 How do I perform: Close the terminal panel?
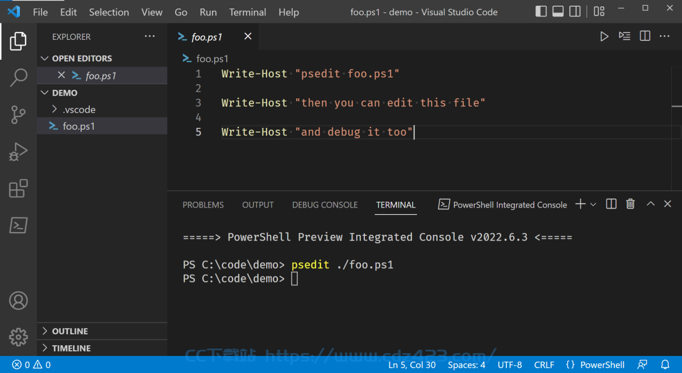[668, 204]
